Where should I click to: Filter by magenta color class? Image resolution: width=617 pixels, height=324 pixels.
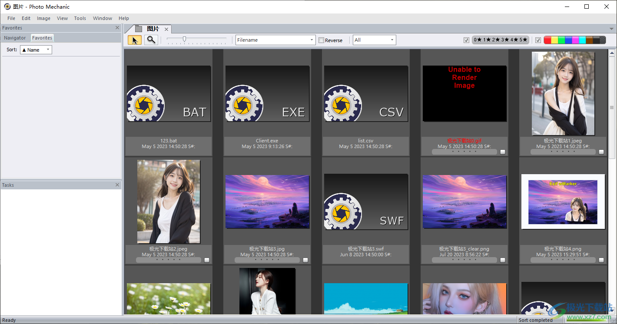pyautogui.click(x=575, y=40)
